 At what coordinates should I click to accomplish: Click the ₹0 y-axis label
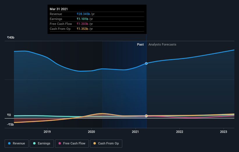point(9,115)
